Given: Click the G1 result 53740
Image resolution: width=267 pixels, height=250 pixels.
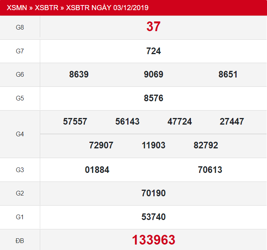Looking at the screenshot, I should pos(153,217).
